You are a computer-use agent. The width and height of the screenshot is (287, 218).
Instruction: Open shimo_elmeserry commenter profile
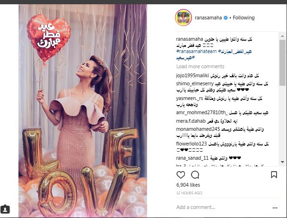pyautogui.click(x=195, y=84)
